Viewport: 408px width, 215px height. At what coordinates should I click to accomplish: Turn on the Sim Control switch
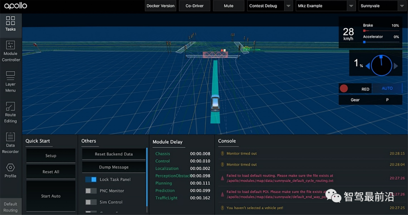pyautogui.click(x=91, y=202)
